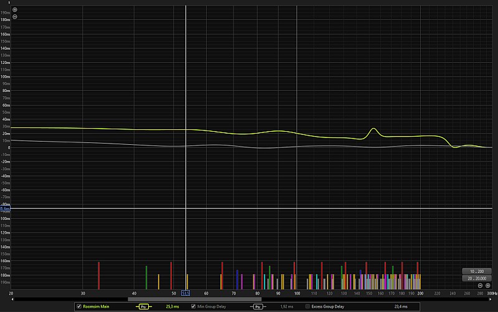This screenshot has height=312, width=498.
Task: Open yellow Psy smoothing icon for Roomsim Main
Action: [144, 306]
